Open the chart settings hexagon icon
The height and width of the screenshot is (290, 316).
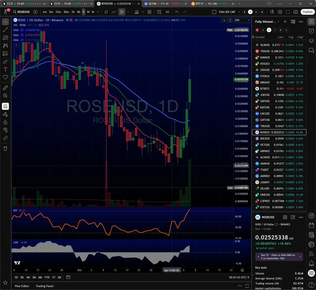click(280, 12)
